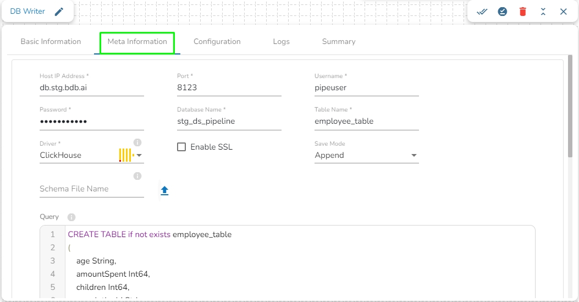Select the Summary tab
Viewport: 579px width, 302px height.
pyautogui.click(x=339, y=42)
